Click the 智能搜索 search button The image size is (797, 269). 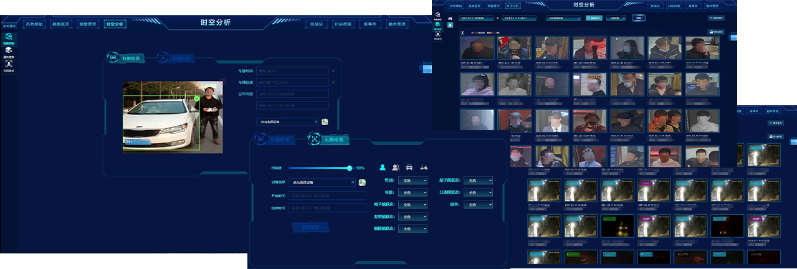[310, 227]
